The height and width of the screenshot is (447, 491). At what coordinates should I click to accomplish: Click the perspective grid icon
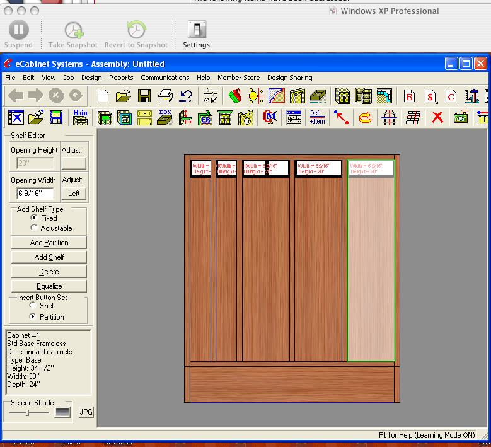click(413, 117)
